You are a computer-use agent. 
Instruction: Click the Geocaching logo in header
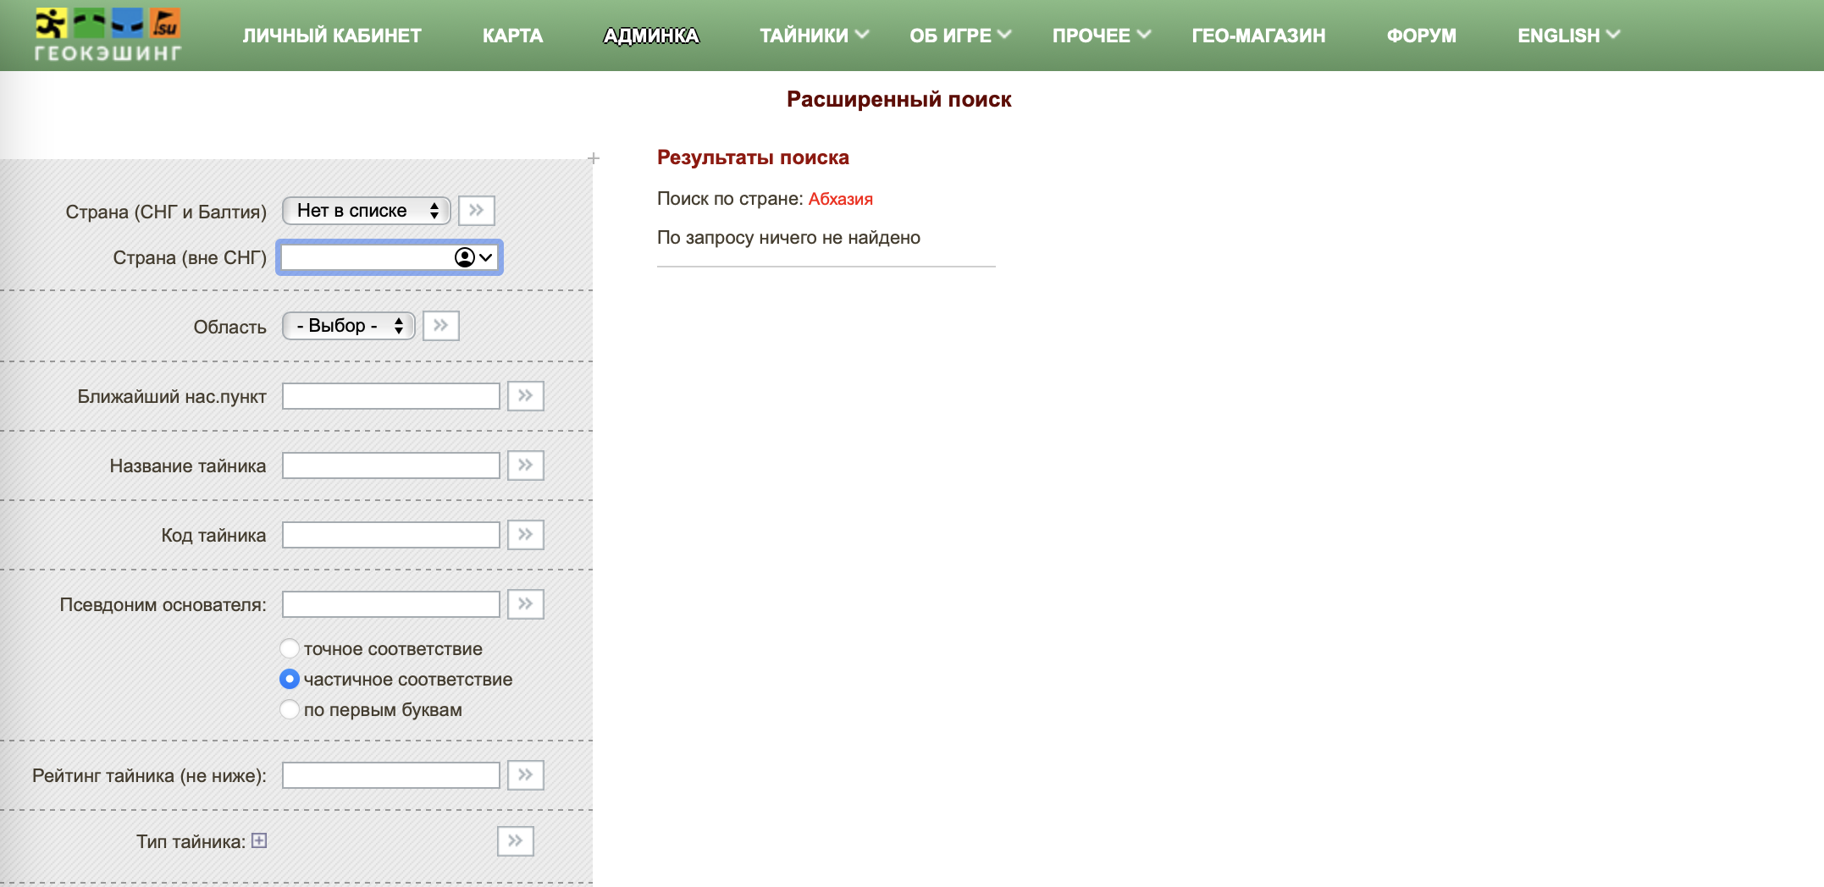pos(108,36)
